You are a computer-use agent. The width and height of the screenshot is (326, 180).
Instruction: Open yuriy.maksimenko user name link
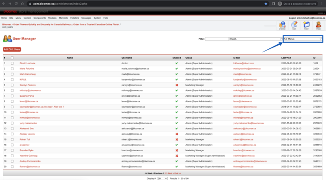pos(28,123)
